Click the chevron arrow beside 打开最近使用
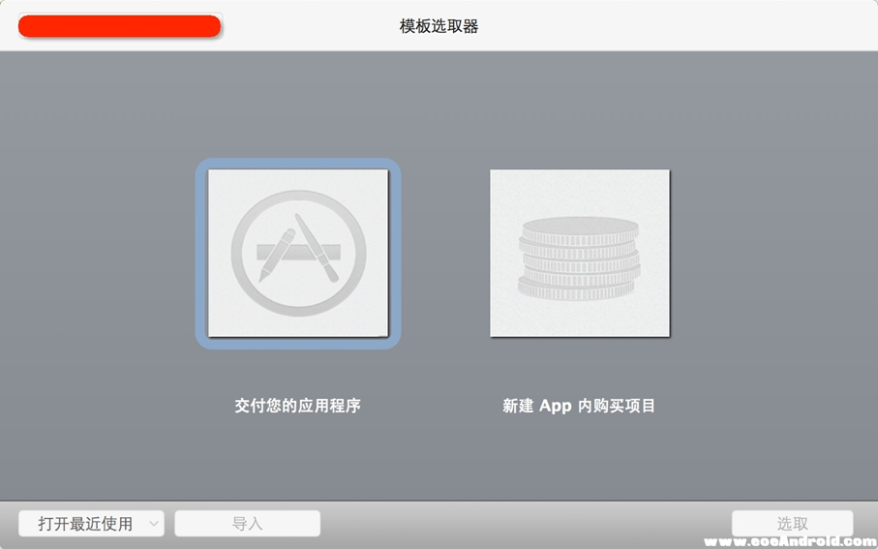 click(x=154, y=524)
